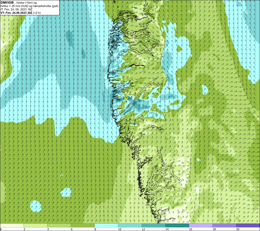This screenshot has width=260, height=231.
Task: Click the 18–20 m/s violet legend swatch
Action: tap(225, 225)
